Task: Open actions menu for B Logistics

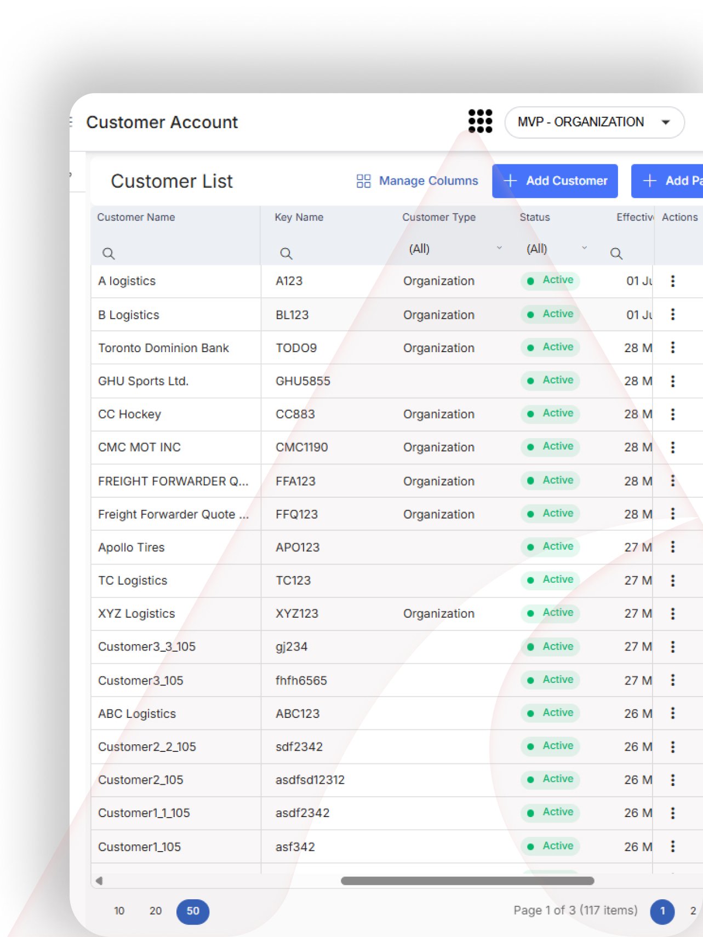Action: [x=673, y=314]
